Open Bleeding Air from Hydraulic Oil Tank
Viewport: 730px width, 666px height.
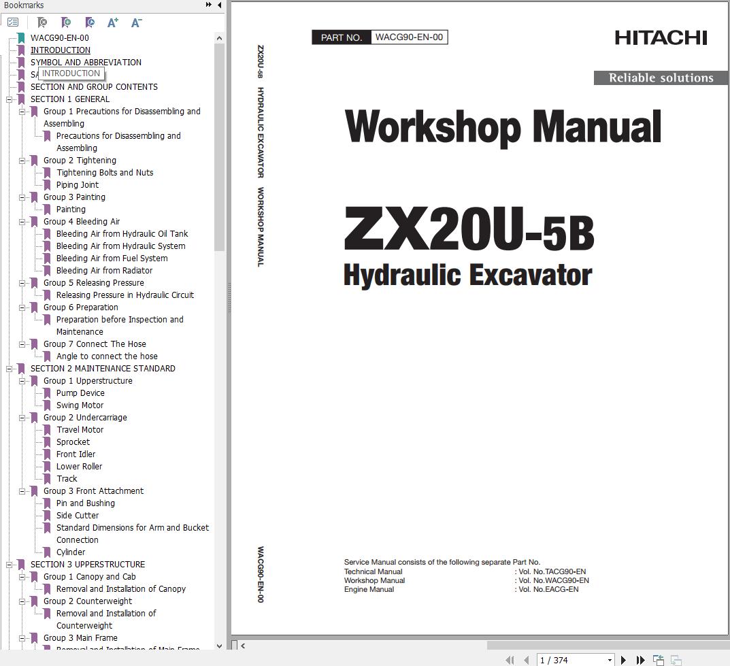pos(122,233)
